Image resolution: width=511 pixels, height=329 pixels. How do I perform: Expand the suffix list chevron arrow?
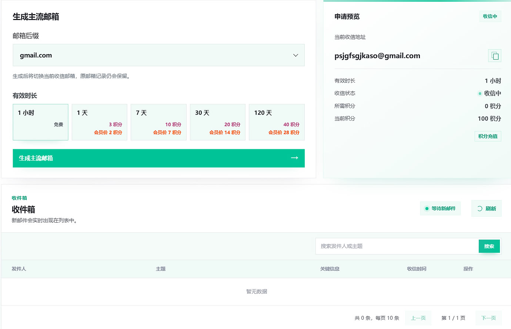pyautogui.click(x=295, y=55)
